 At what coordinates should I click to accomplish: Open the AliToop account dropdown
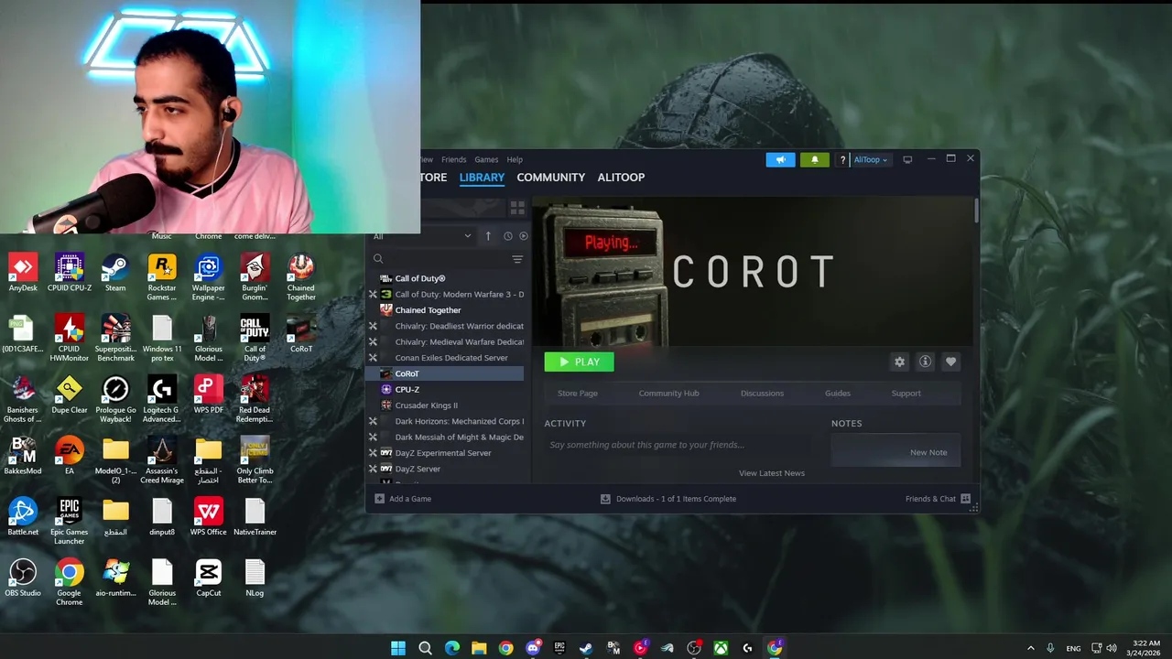point(870,159)
